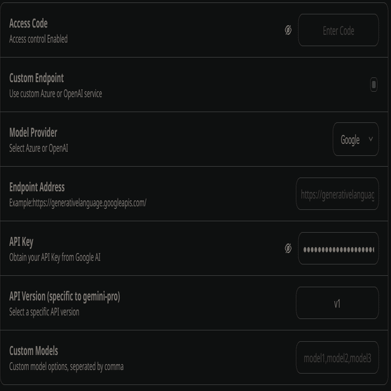Click the API Version (specific to gemini-pro) label
Viewport: 391px width, 391px height.
(64, 296)
